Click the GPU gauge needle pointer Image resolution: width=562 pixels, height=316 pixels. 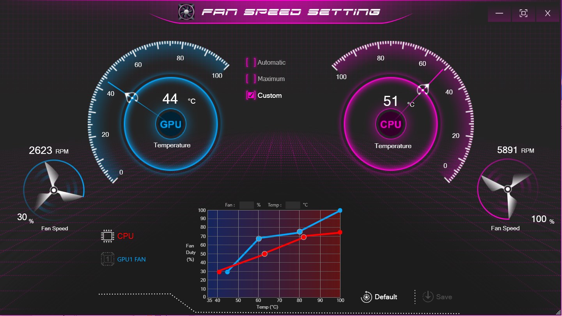point(132,97)
